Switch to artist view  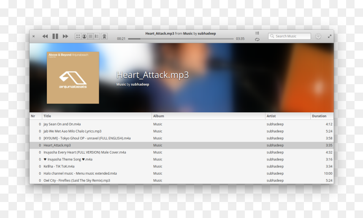coord(84,36)
